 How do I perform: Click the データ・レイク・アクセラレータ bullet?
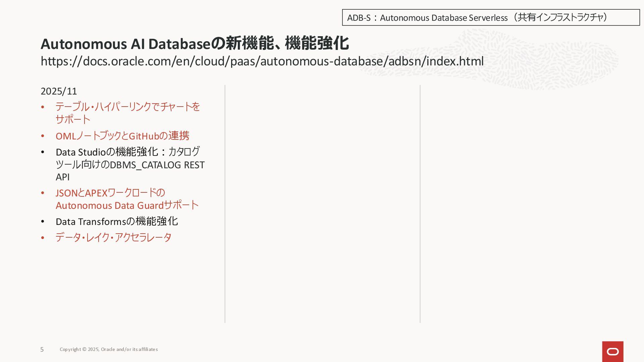[x=113, y=238]
